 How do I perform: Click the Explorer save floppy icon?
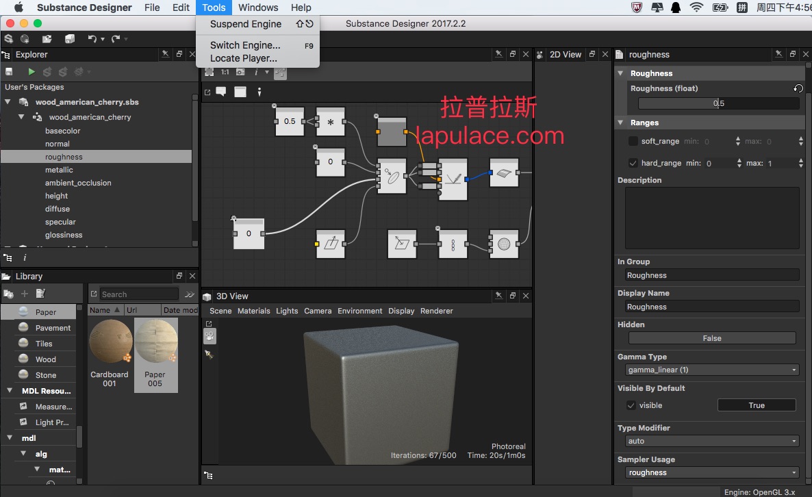click(x=9, y=71)
